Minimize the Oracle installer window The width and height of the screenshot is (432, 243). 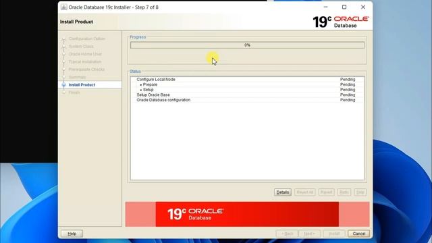tap(325, 7)
